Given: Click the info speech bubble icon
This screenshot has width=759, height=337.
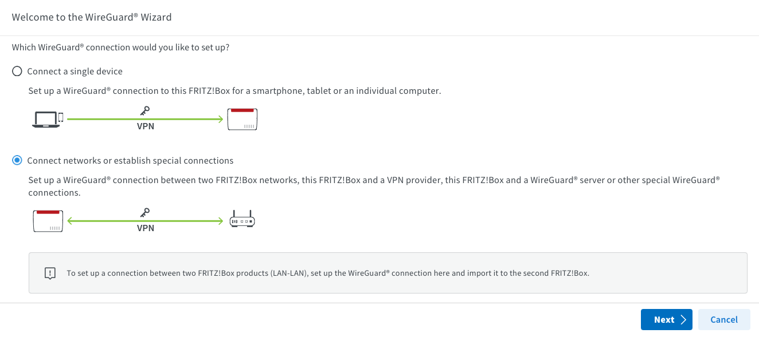Looking at the screenshot, I should coord(50,273).
